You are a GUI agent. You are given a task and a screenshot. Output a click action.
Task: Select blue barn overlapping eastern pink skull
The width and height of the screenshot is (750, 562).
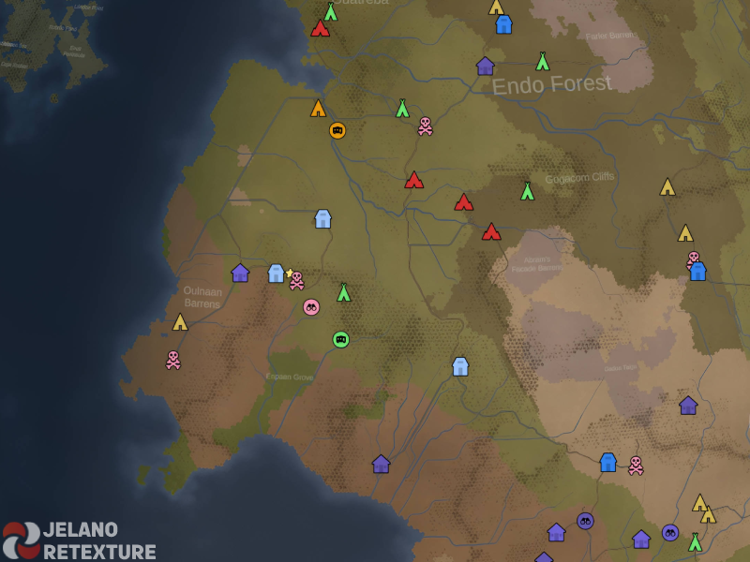tap(697, 272)
